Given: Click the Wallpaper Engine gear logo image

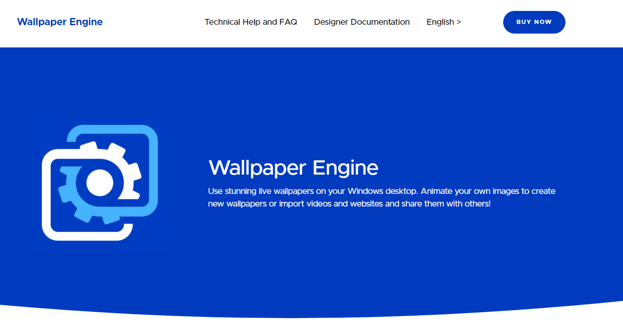Looking at the screenshot, I should [100, 183].
